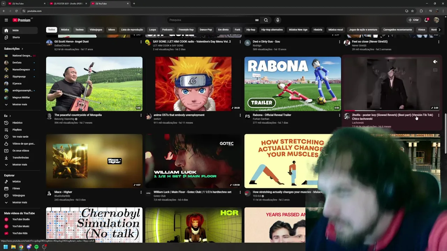Select the Freestyle Rap filter chip

coord(186,30)
